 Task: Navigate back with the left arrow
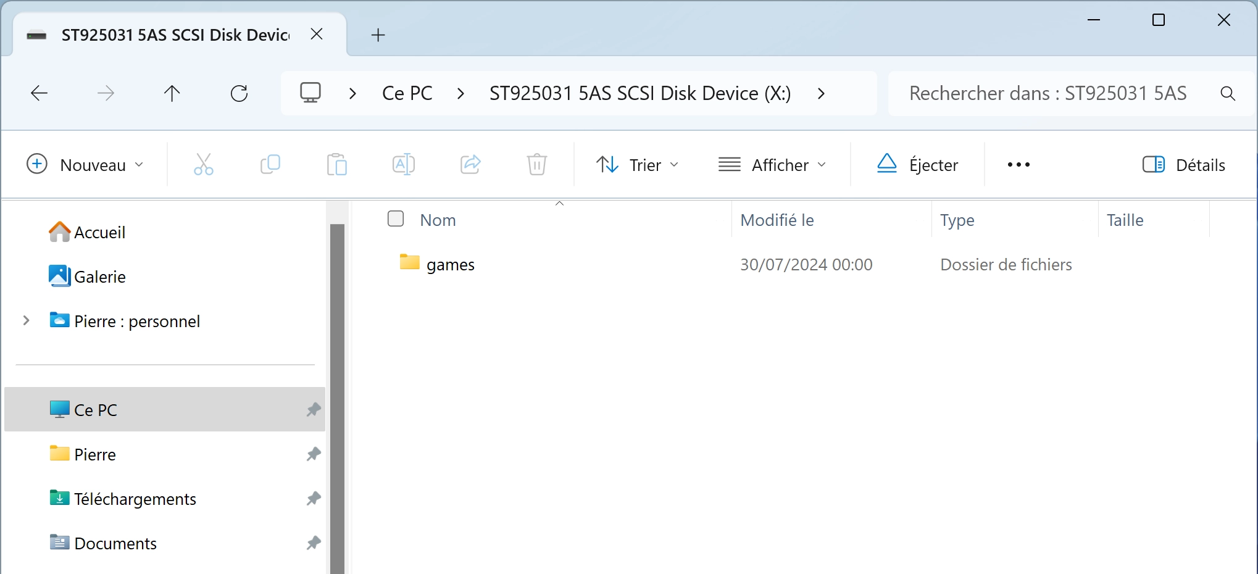tap(39, 94)
